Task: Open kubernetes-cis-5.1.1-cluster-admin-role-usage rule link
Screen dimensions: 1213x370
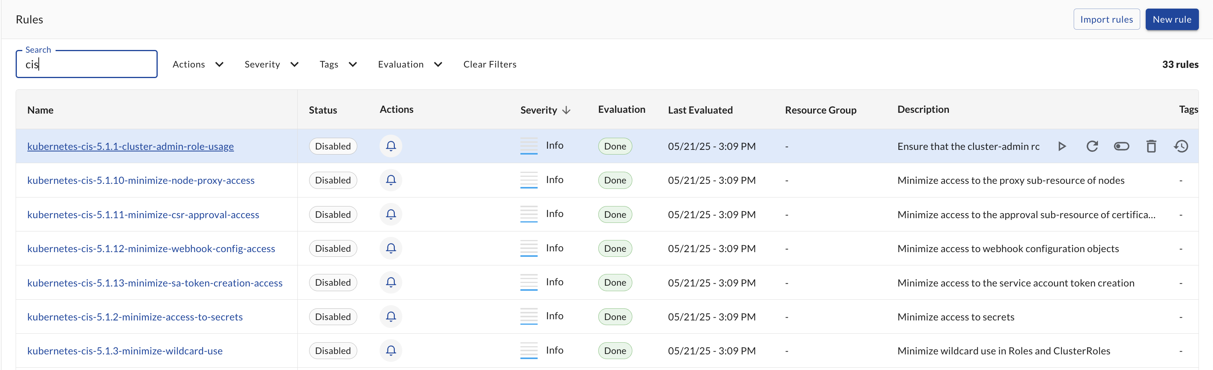Action: click(130, 146)
